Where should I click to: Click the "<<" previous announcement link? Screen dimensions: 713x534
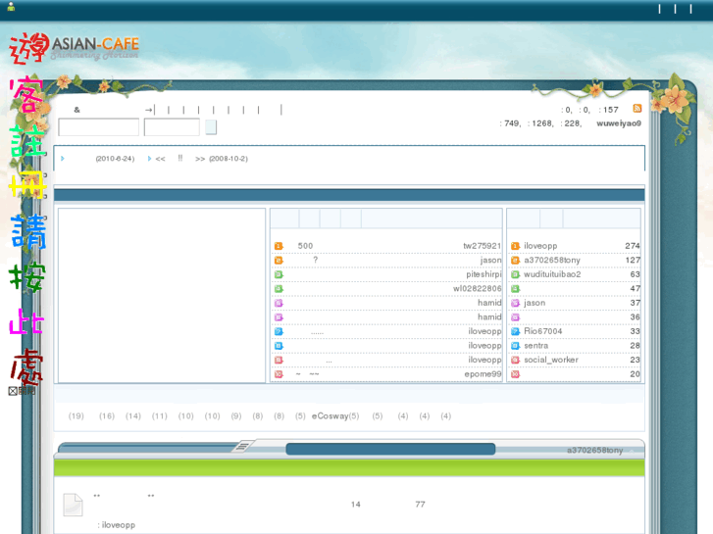tap(160, 158)
